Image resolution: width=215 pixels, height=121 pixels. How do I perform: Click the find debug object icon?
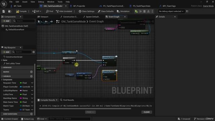point(187,11)
